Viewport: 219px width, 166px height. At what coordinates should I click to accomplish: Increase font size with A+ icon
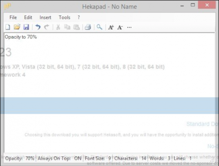pyautogui.click(x=111, y=27)
